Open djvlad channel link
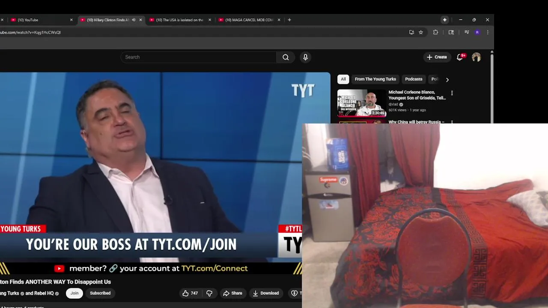The width and height of the screenshot is (548, 308). [393, 104]
